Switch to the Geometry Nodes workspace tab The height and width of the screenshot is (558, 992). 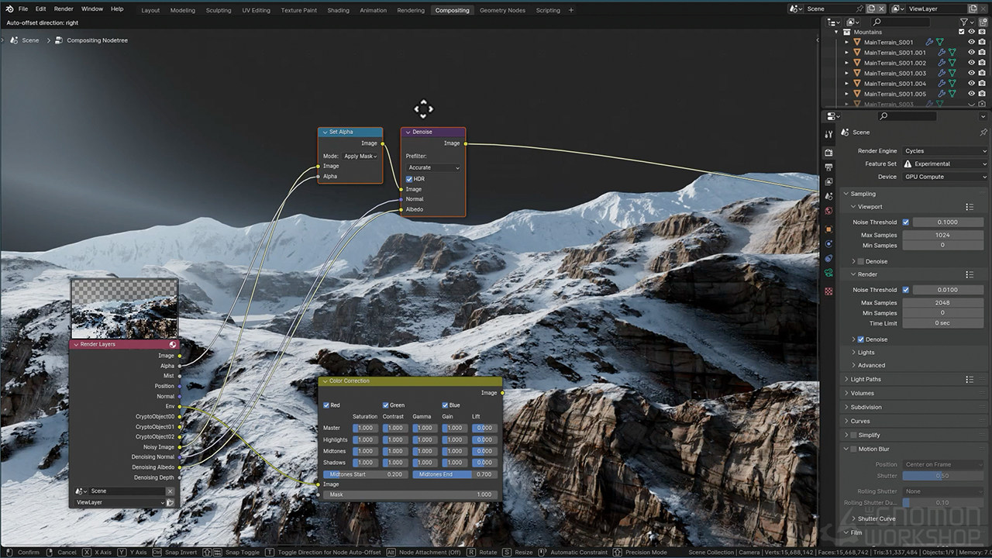pyautogui.click(x=502, y=10)
